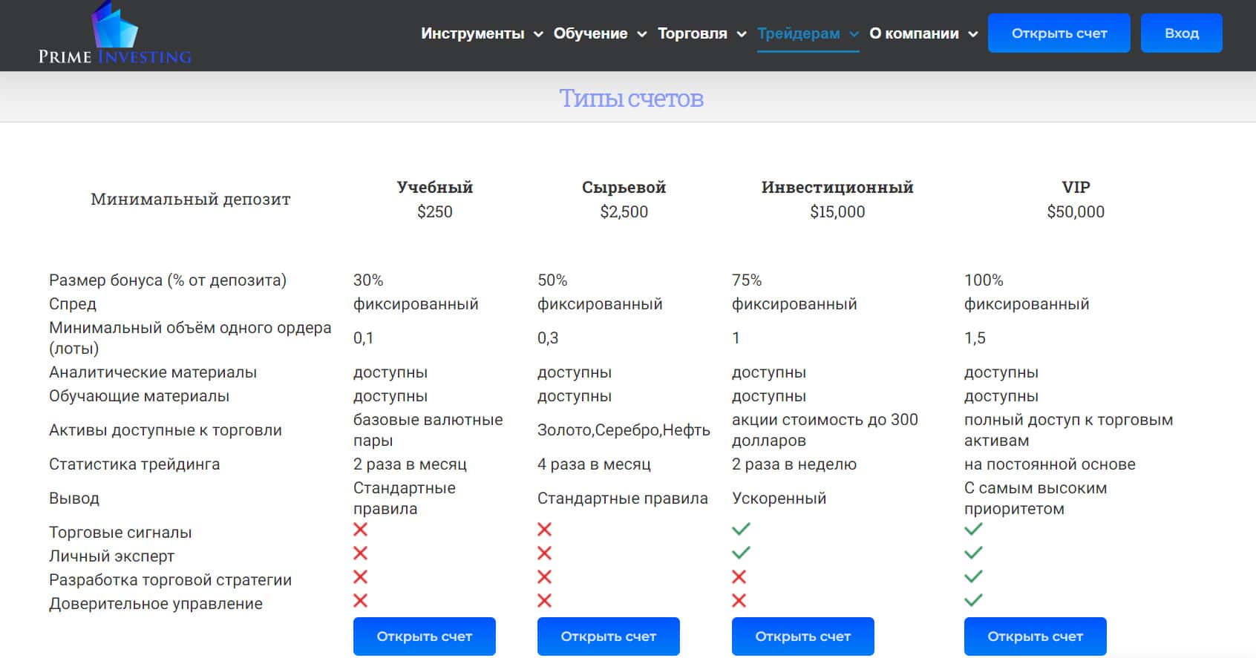Expand the Обучение dropdown arrow
Screen dimensions: 1256x658
(642, 34)
